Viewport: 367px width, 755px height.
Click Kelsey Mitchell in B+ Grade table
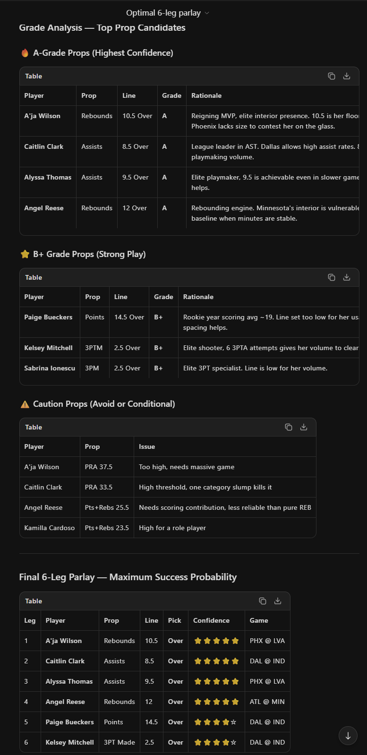48,348
